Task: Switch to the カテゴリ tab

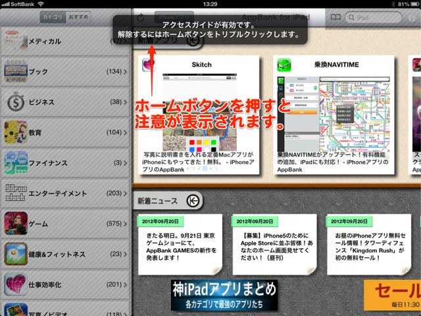Action: (53, 17)
